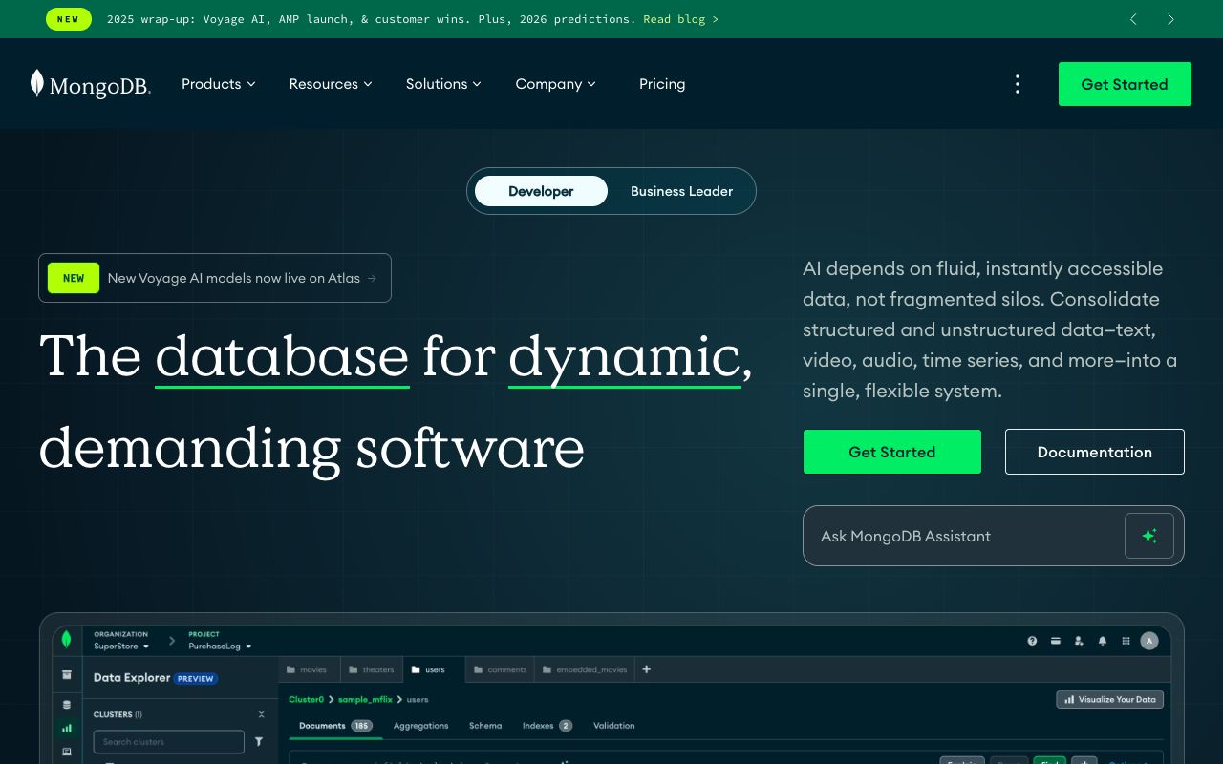Select the Aggregations tab in Data Explorer
The image size is (1223, 764).
(420, 726)
